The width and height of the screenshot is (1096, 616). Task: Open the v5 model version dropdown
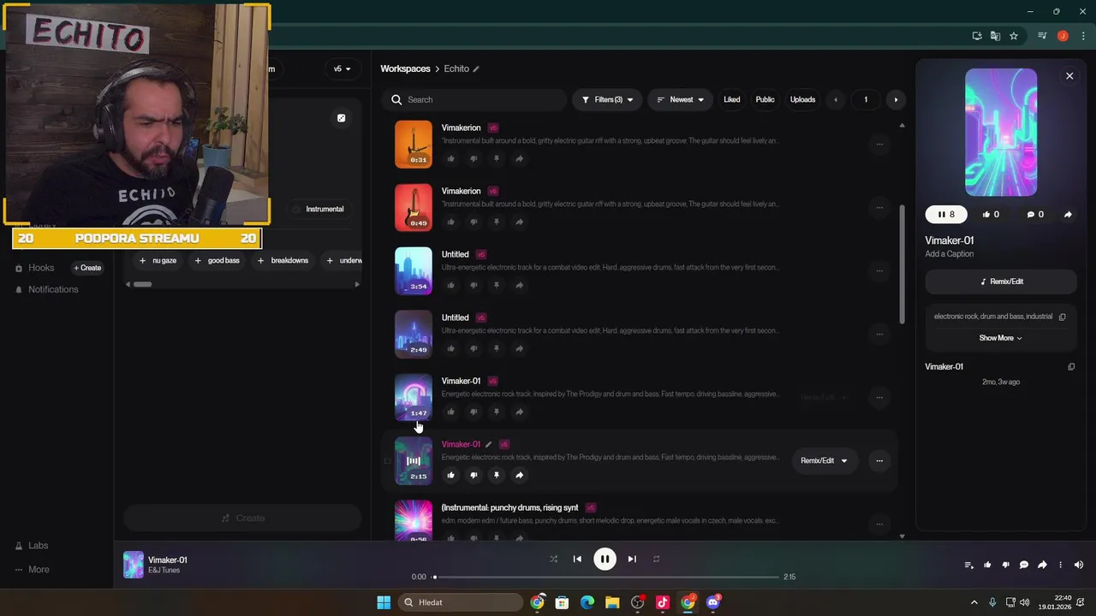pyautogui.click(x=342, y=68)
